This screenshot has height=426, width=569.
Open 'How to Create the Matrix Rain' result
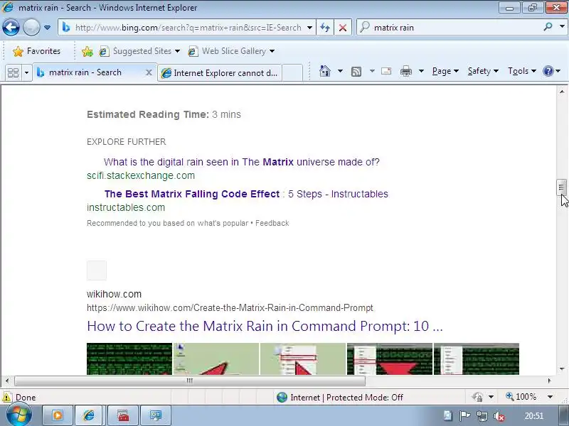(x=265, y=326)
